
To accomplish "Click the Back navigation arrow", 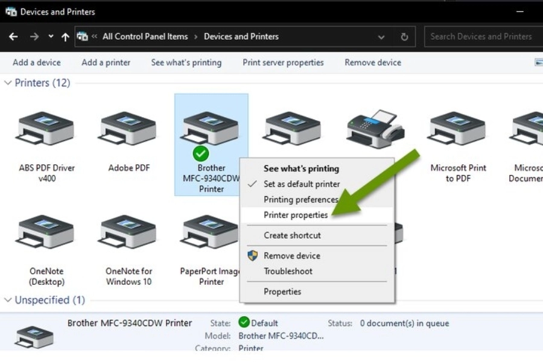I will pyautogui.click(x=13, y=37).
